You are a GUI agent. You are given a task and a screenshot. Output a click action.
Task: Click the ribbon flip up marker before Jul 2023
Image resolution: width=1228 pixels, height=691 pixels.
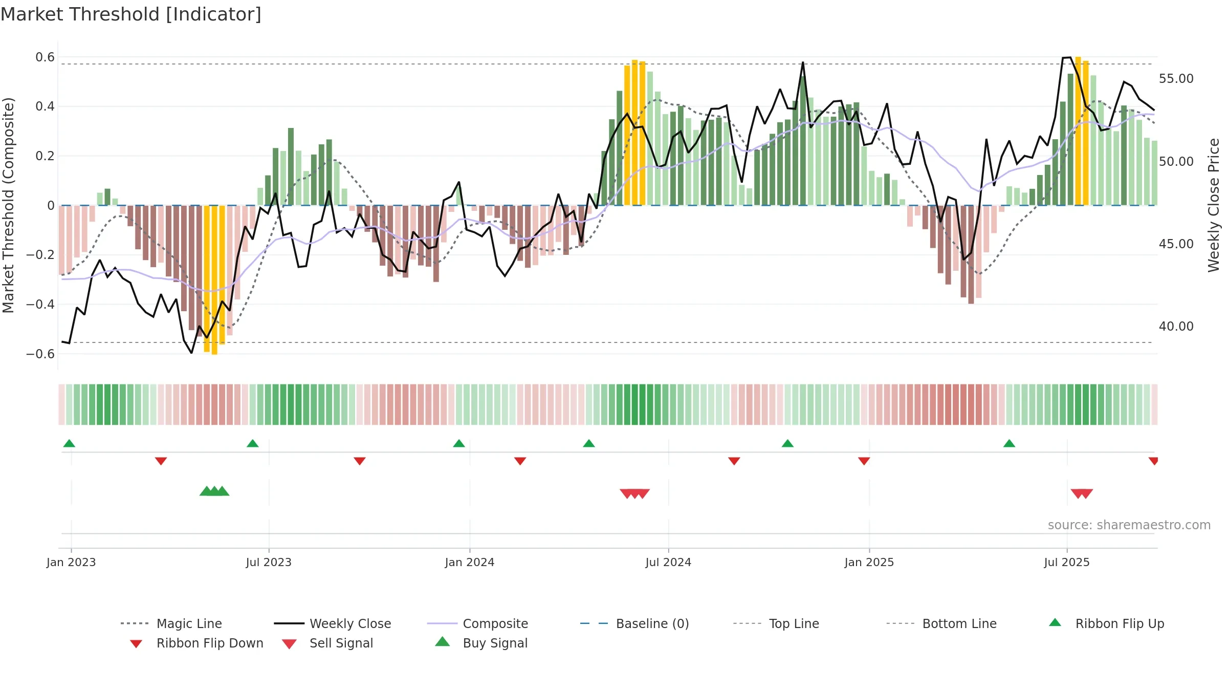point(253,443)
